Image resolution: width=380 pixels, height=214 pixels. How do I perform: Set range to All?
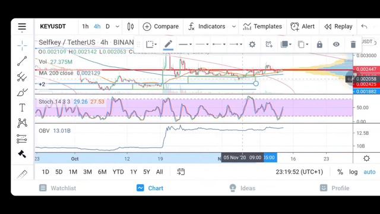160,172
